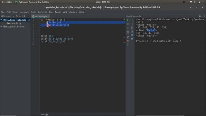Open the system menu arrow at top right

[203, 2]
